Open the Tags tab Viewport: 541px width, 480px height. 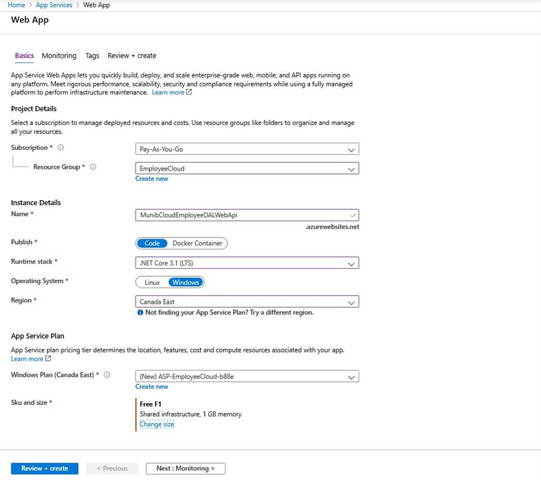[92, 56]
